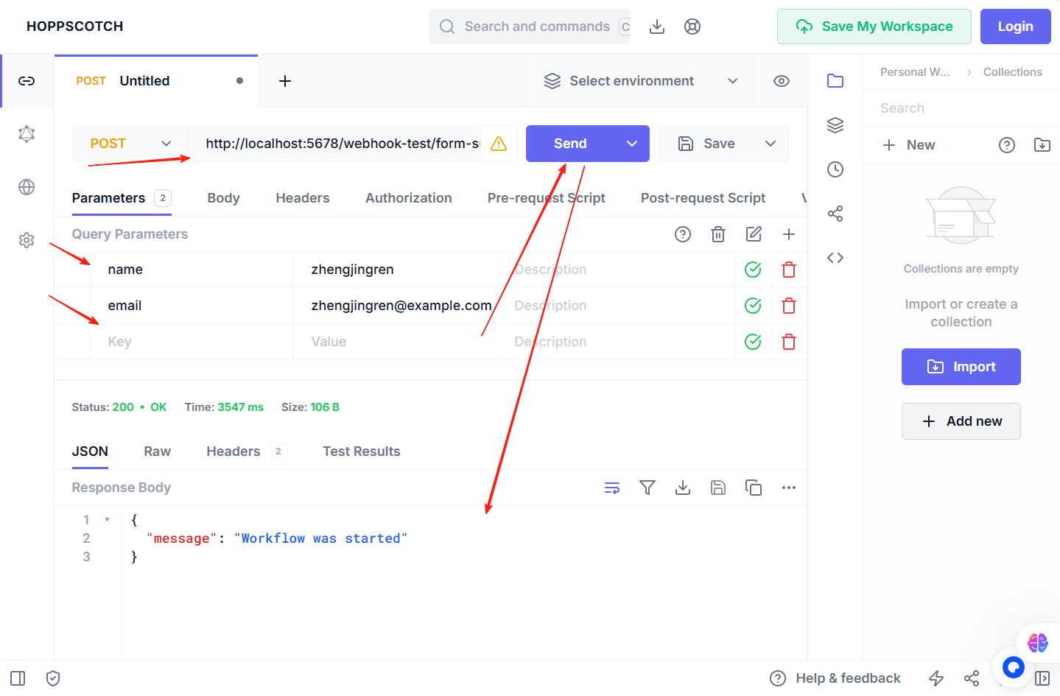Click import collection icon beside New
Viewport: 1060px width, 696px height.
(1042, 145)
